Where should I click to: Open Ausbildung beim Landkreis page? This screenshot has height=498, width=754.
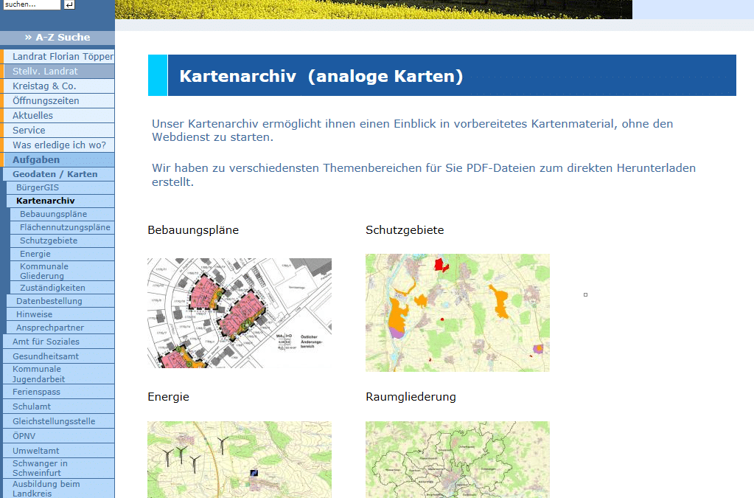tap(59, 488)
